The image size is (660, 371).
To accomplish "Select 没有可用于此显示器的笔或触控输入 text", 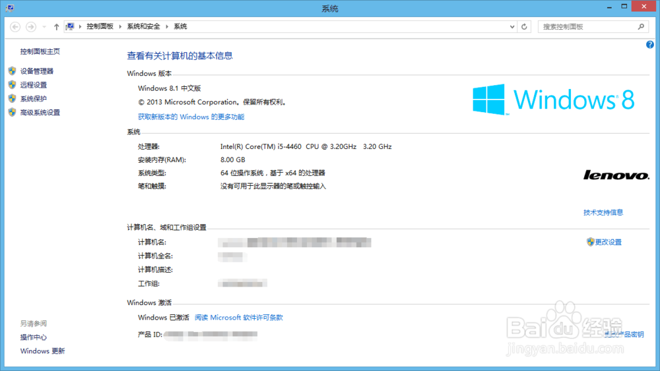I will (x=273, y=186).
